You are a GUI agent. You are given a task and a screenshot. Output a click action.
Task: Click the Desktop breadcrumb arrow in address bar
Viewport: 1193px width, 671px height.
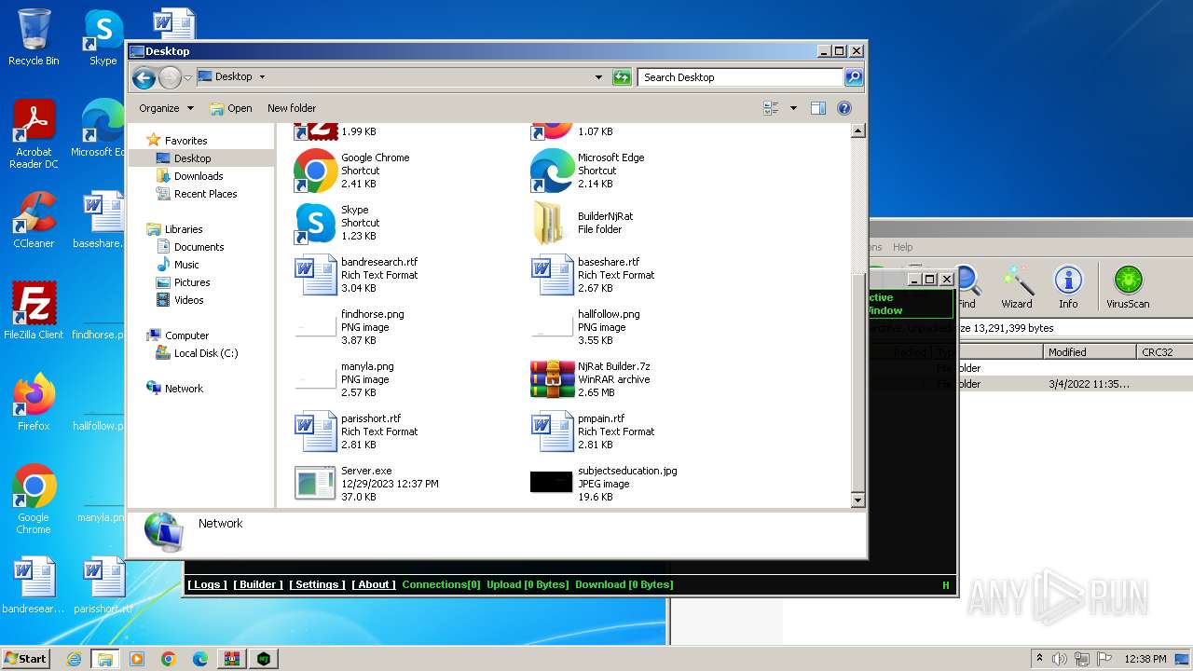[x=262, y=77]
